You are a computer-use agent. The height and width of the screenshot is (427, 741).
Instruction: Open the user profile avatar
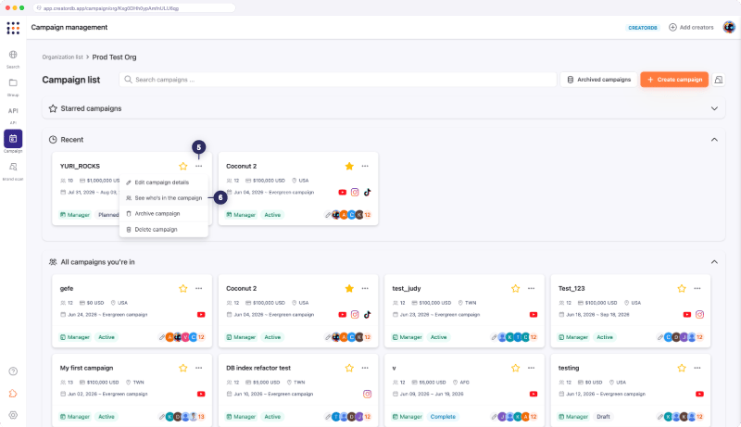[729, 28]
